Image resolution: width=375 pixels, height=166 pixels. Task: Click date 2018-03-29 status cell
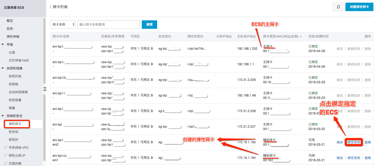coord(317,82)
